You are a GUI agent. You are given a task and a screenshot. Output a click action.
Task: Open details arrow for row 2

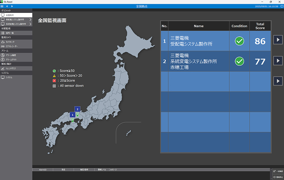[x=278, y=60]
